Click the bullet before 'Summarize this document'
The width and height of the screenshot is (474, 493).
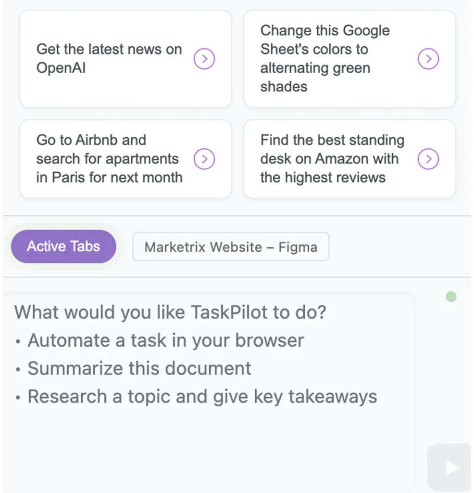tap(18, 369)
